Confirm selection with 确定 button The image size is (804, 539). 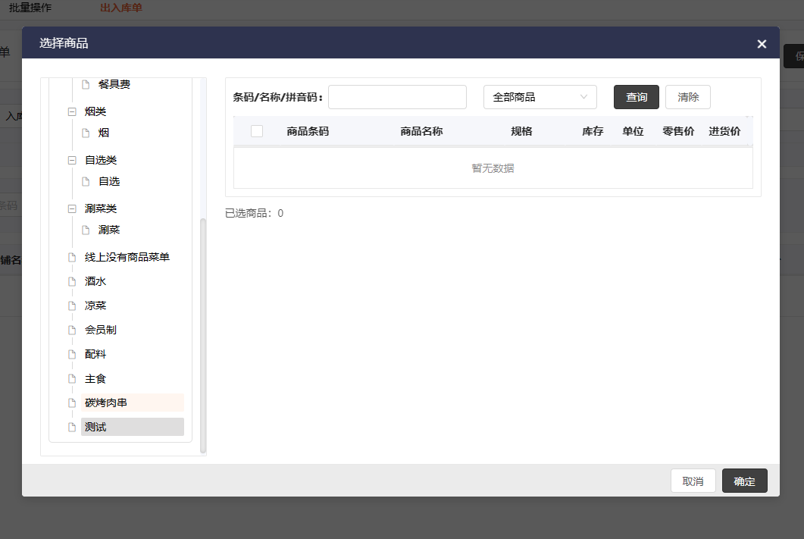[744, 481]
